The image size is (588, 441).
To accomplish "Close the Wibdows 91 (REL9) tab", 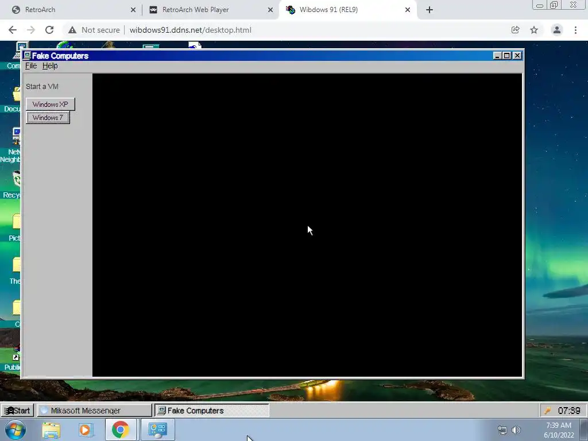I will 408,10.
